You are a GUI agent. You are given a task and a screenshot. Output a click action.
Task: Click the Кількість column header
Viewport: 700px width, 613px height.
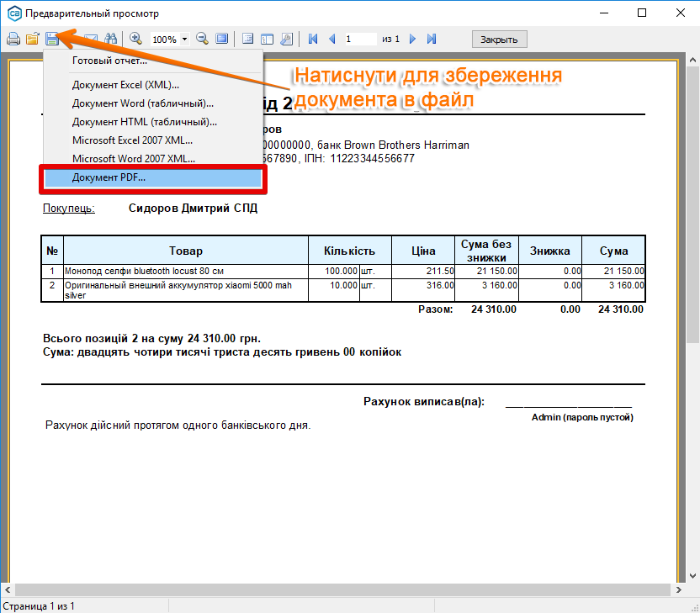coord(349,251)
